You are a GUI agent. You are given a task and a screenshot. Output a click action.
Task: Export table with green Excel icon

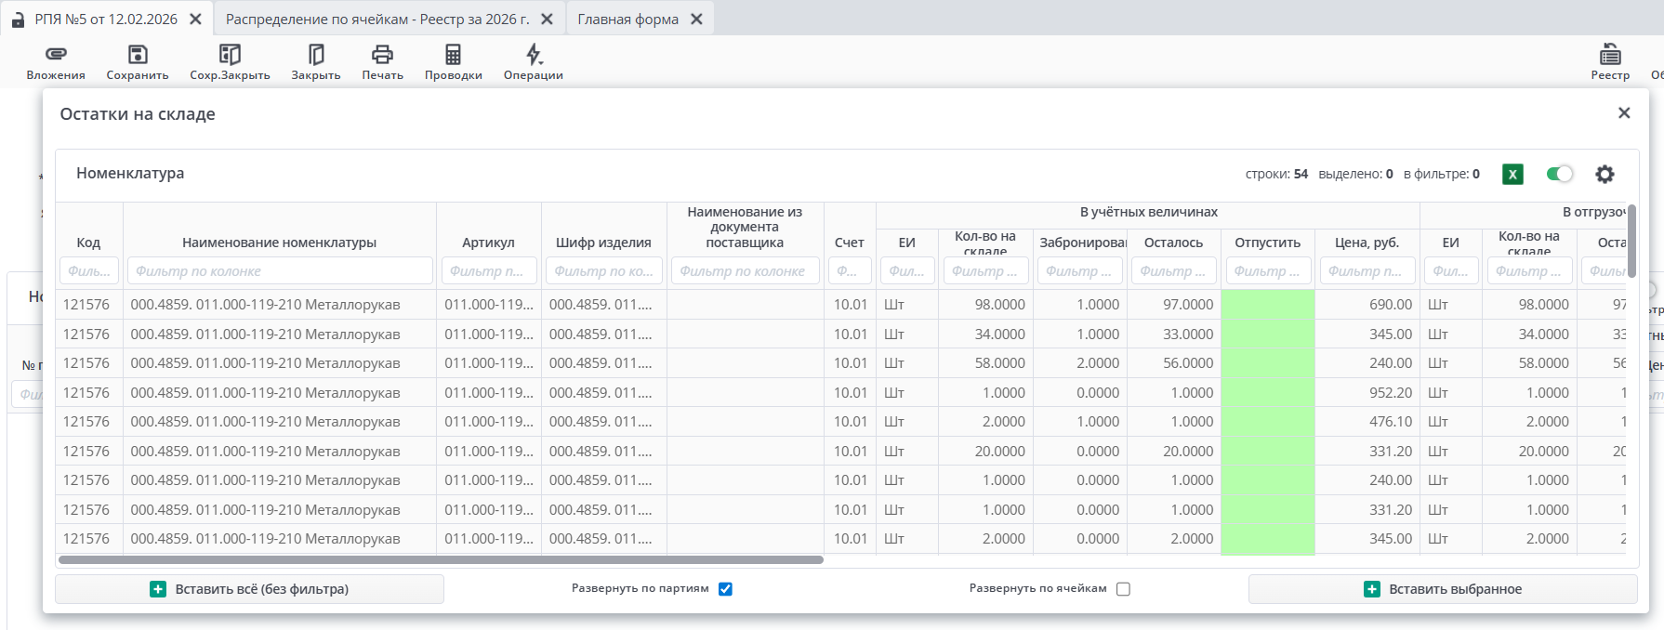[1512, 174]
